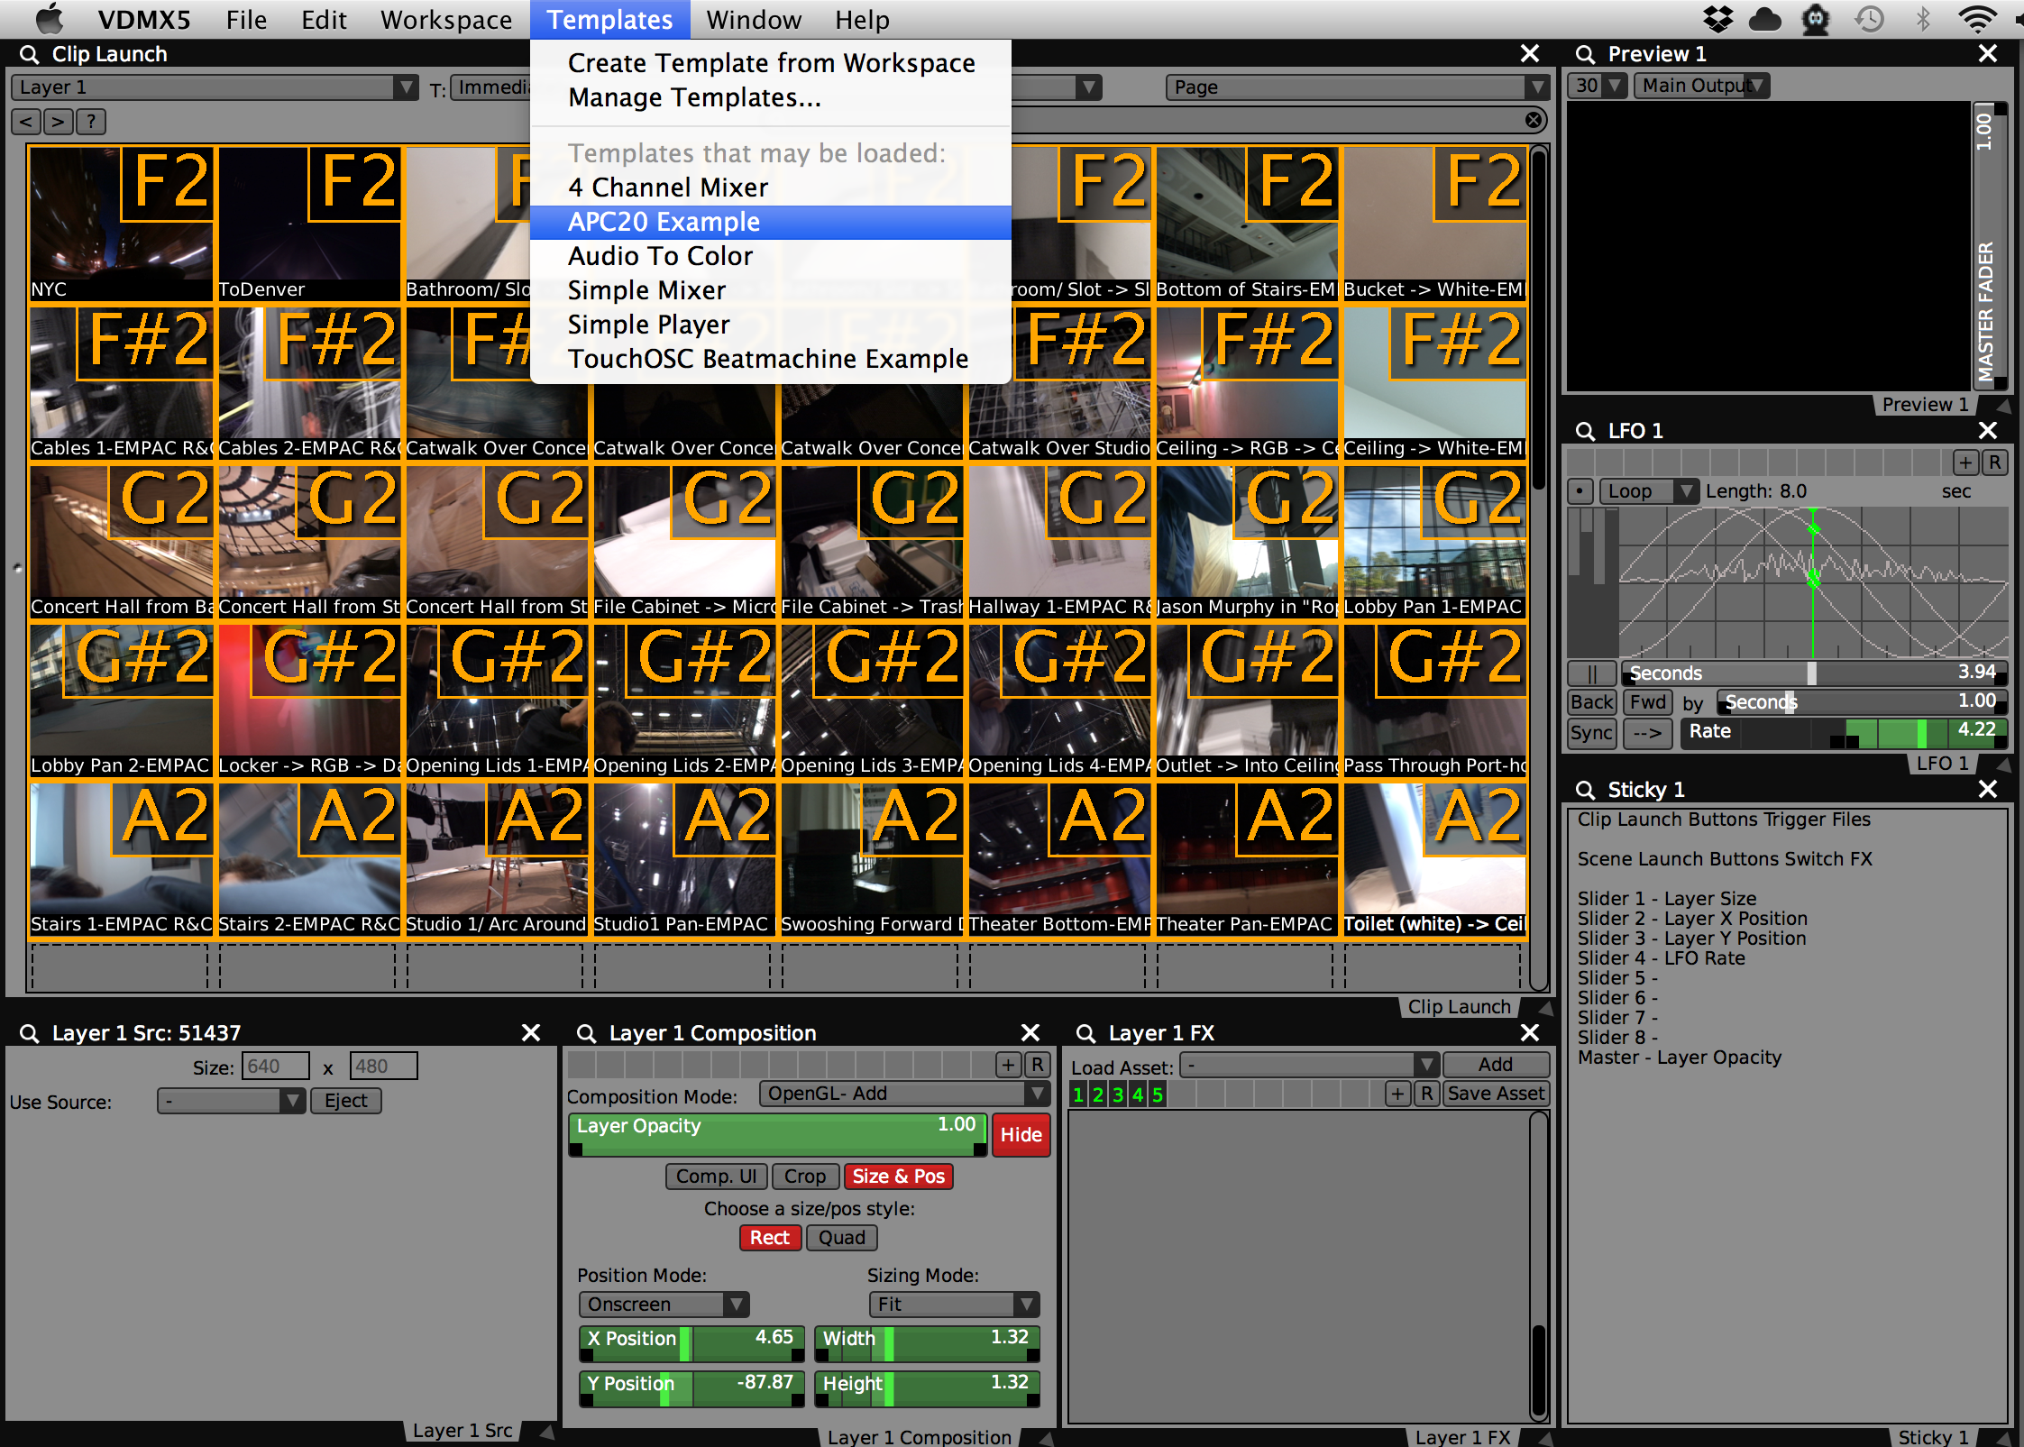The image size is (2024, 1447).
Task: Open the Sizing Mode Fit dropdown
Action: pyautogui.click(x=954, y=1305)
